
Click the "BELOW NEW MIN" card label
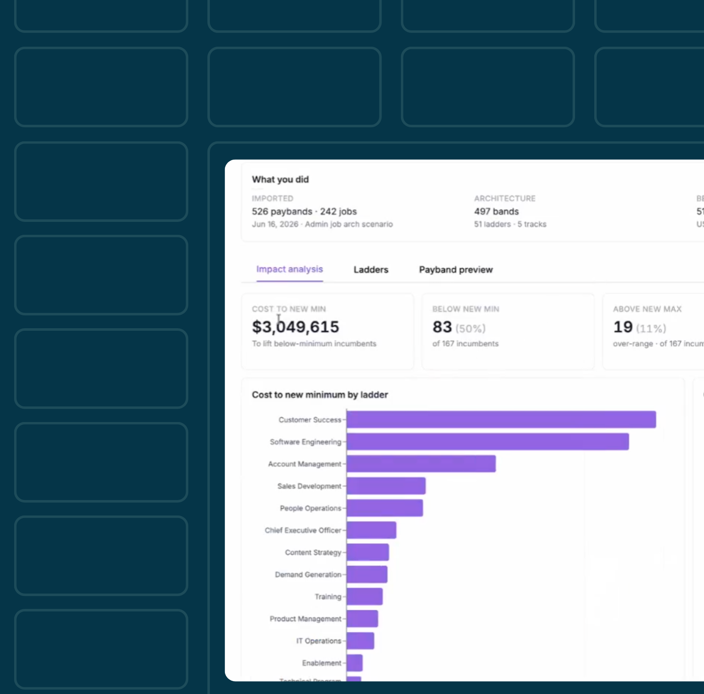point(466,309)
